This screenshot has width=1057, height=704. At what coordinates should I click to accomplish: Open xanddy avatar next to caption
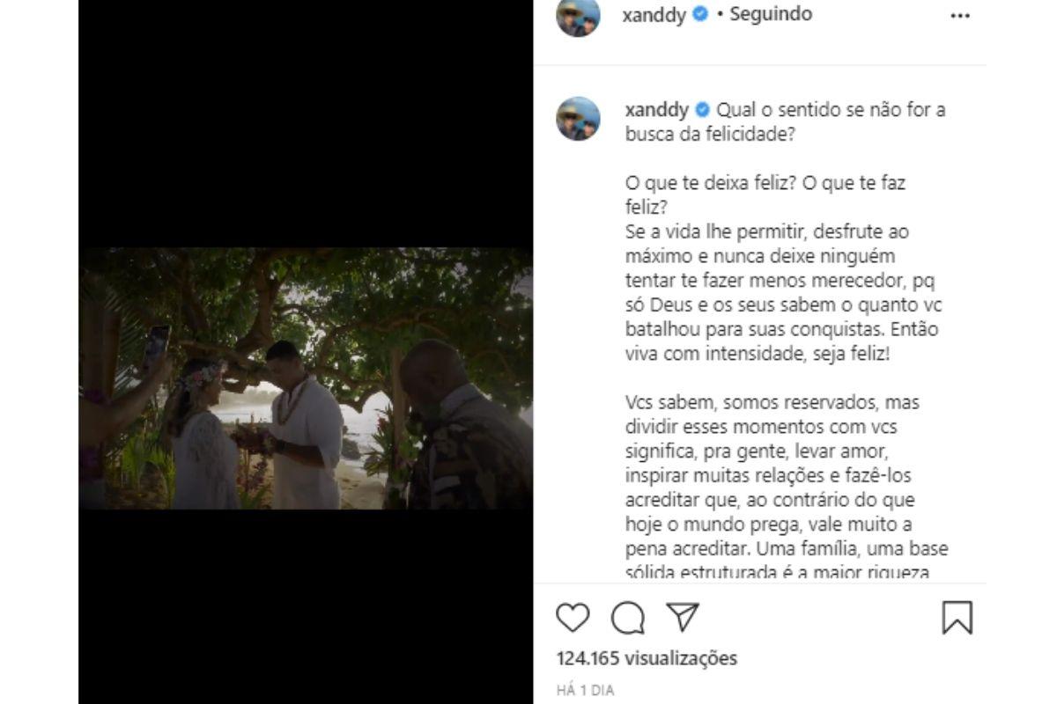[x=578, y=119]
